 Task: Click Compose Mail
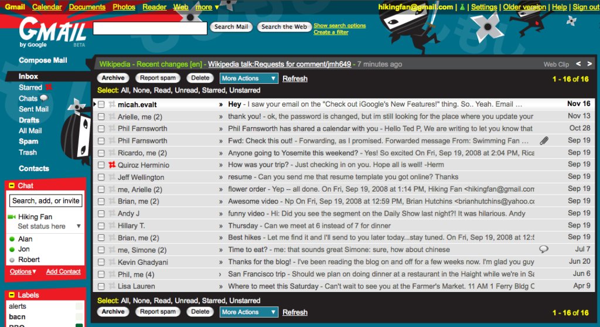43,60
